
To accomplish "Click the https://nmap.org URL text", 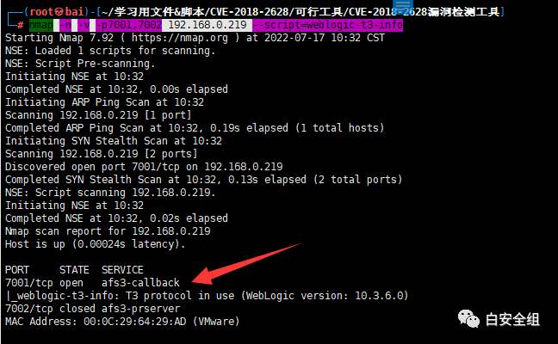I will click(x=180, y=38).
